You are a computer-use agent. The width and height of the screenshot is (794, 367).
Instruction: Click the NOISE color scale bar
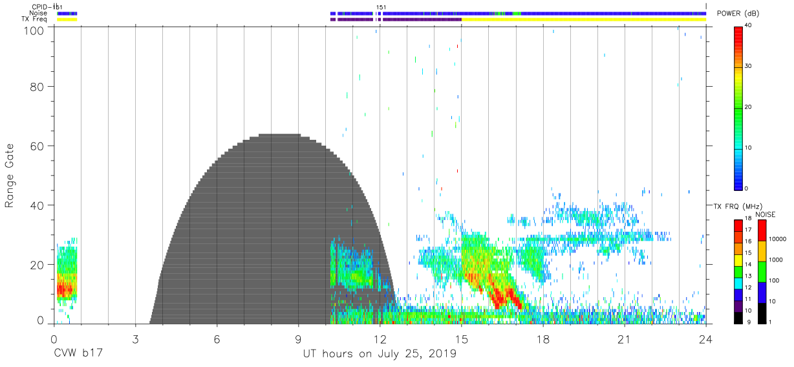(762, 271)
